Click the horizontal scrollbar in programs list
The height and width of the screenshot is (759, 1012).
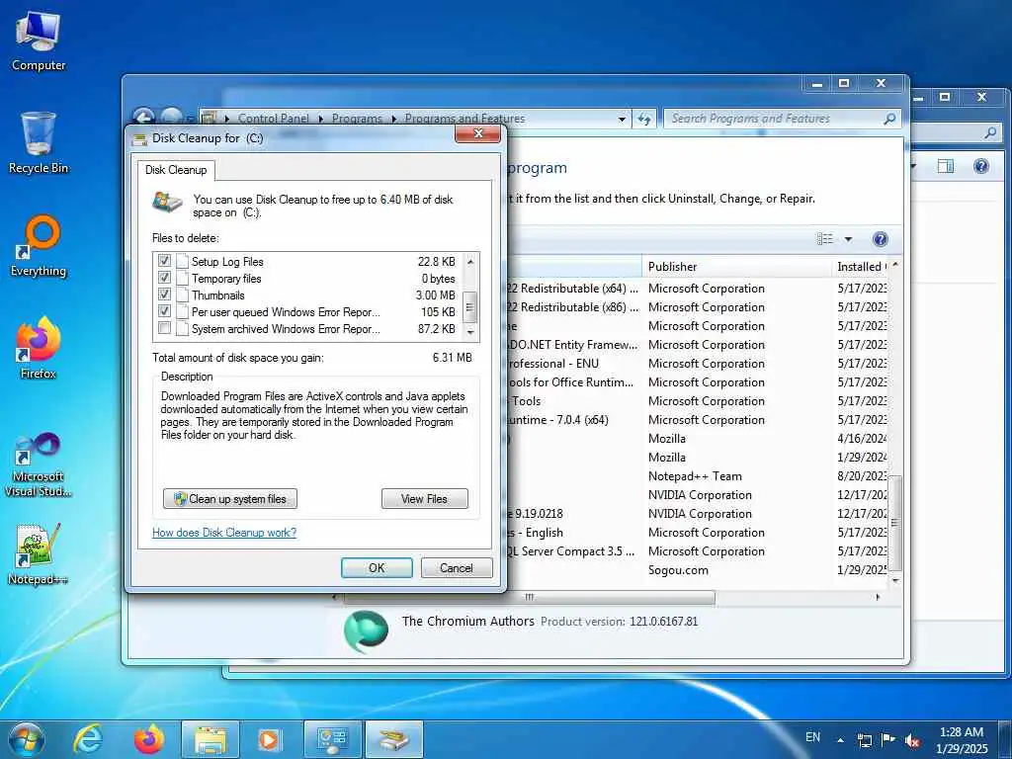pyautogui.click(x=530, y=598)
